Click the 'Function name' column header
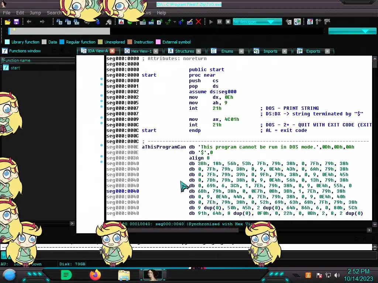This screenshot has height=283, width=378. (38, 60)
